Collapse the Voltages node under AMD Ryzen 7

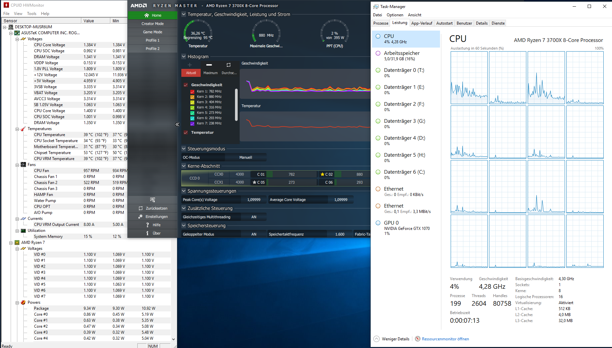pos(17,249)
